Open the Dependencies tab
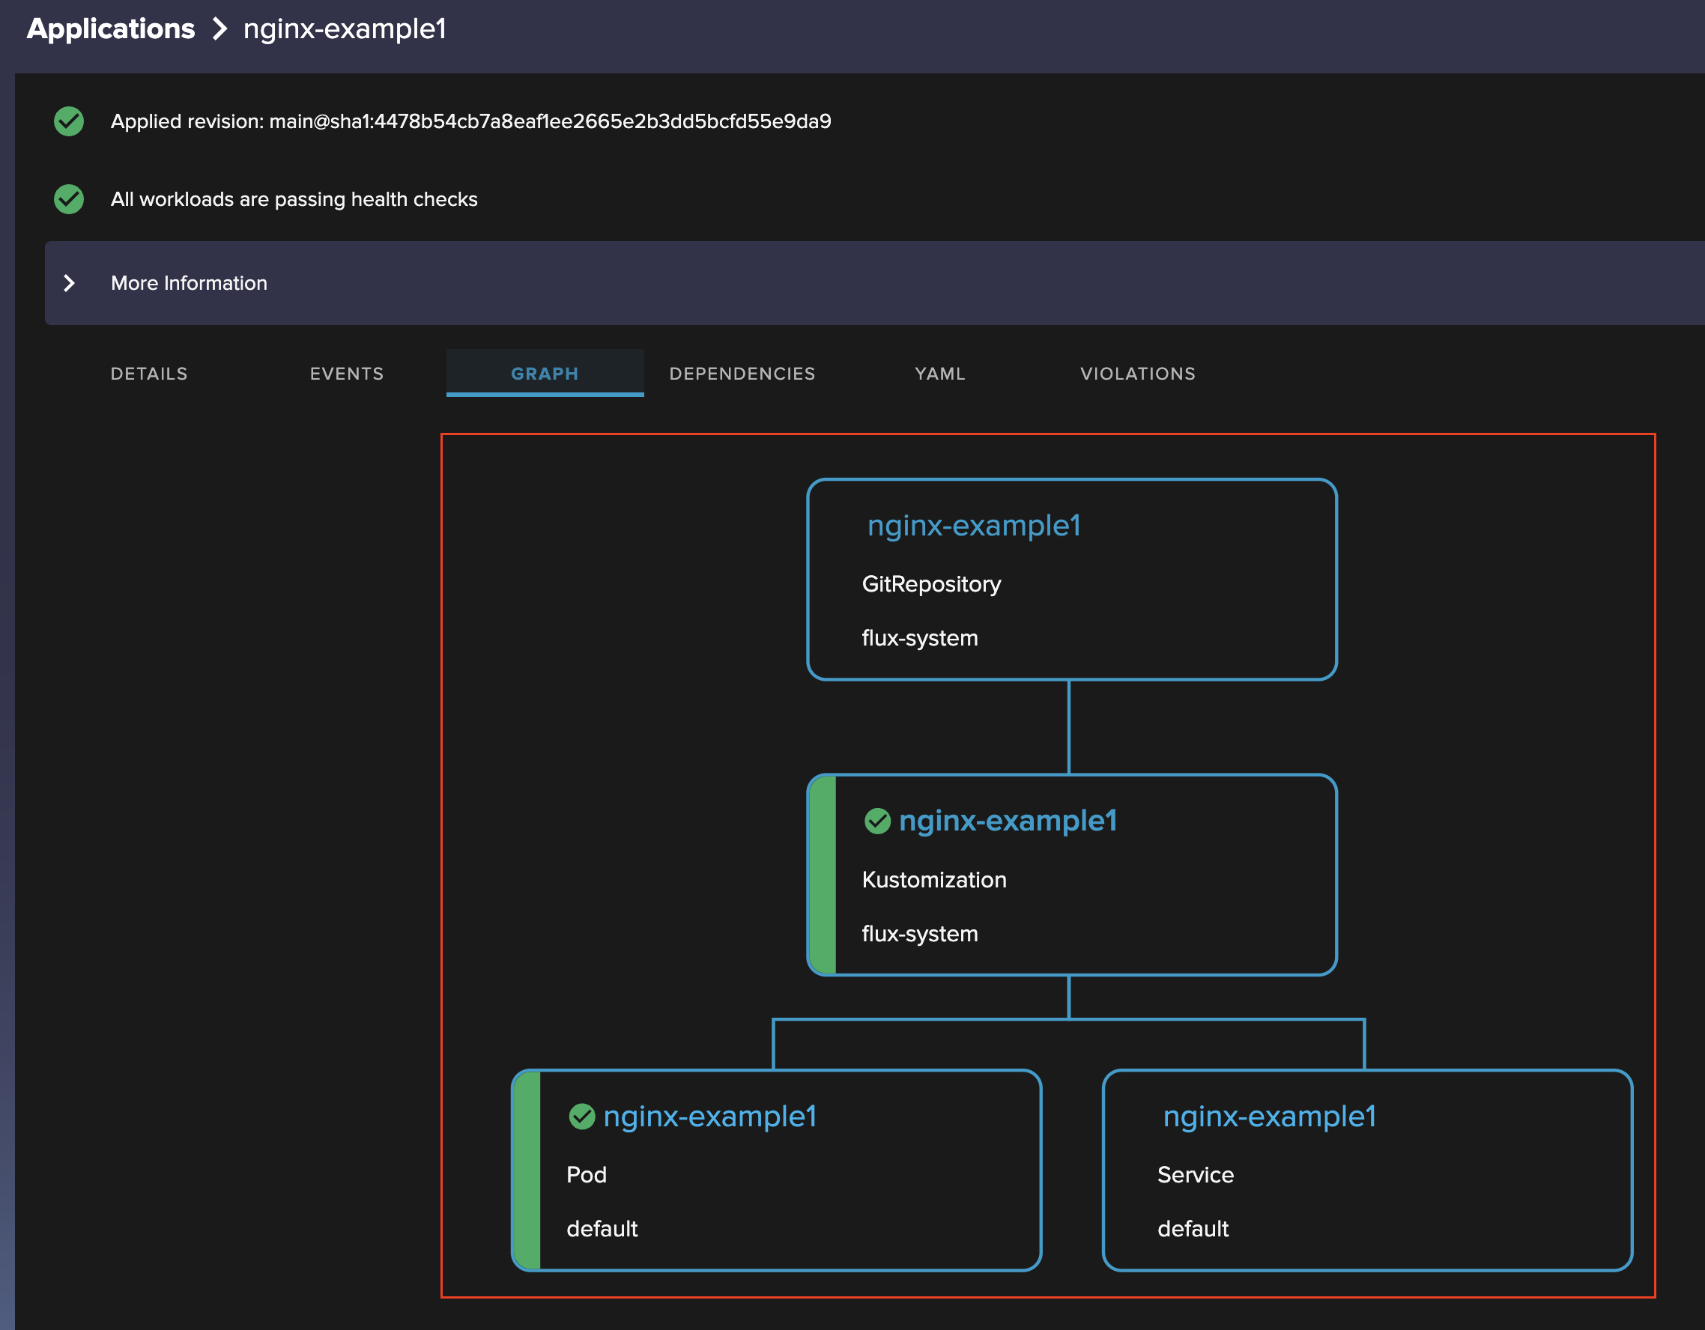Screen dimensions: 1705x1330 pyautogui.click(x=742, y=374)
